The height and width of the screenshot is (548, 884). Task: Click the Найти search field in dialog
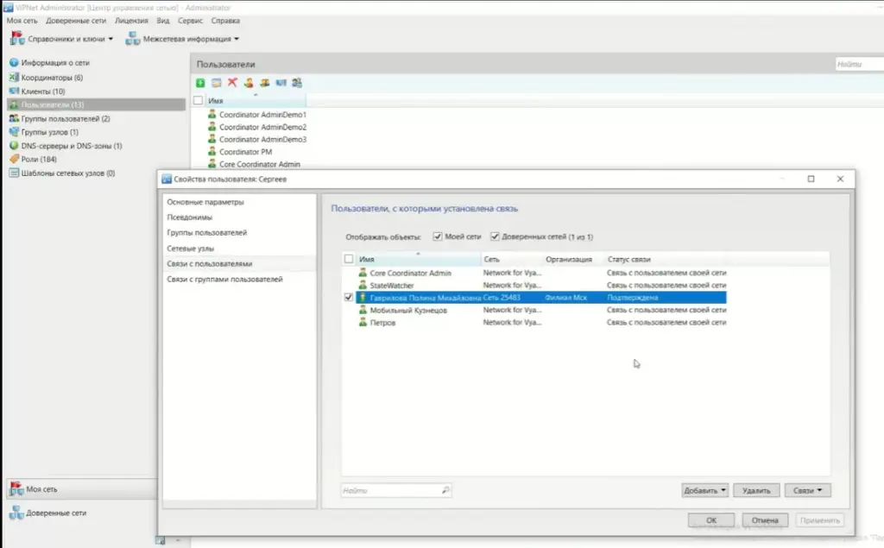pyautogui.click(x=395, y=490)
